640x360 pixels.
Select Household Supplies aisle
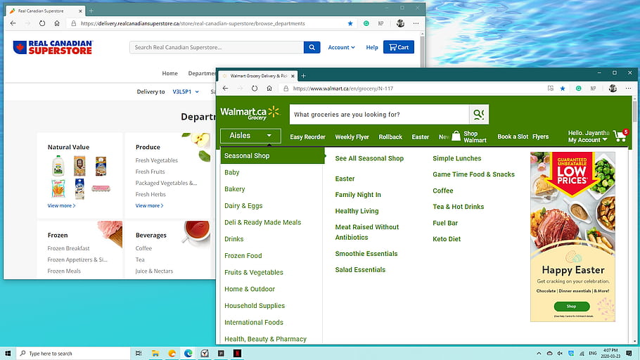click(255, 306)
